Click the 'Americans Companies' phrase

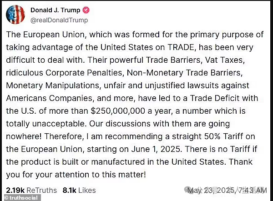pyautogui.click(x=49, y=98)
